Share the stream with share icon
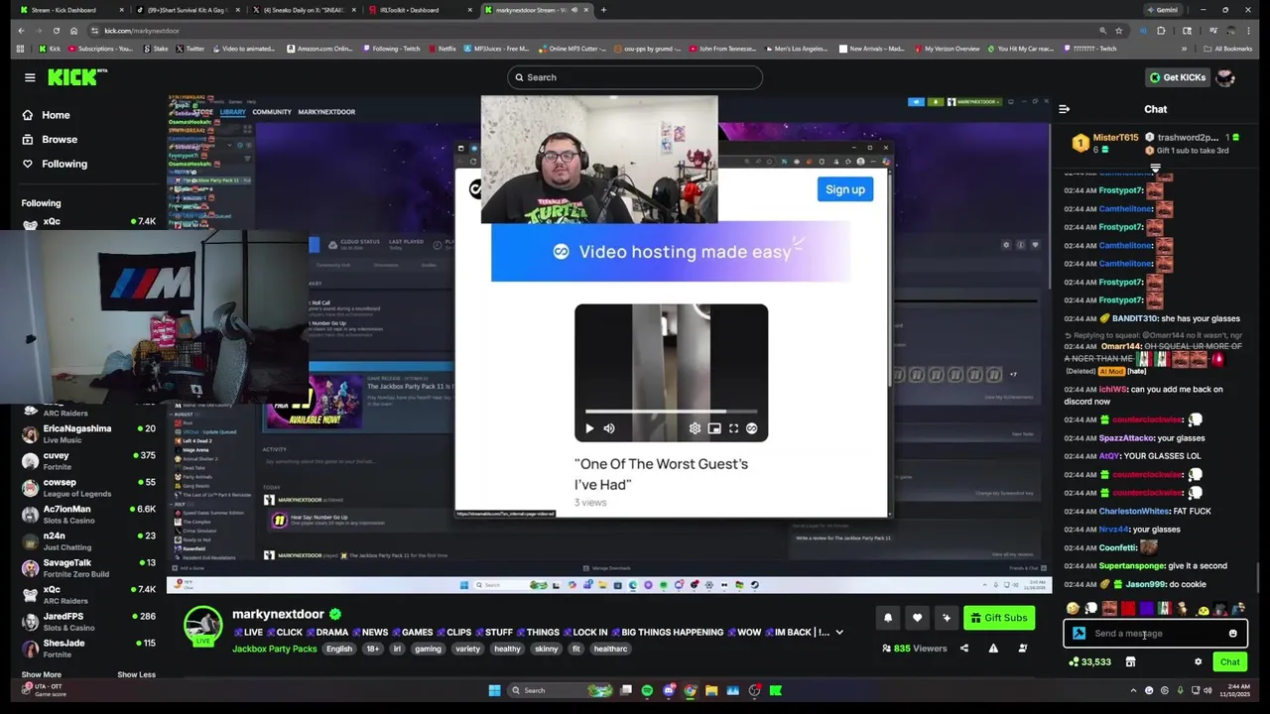The width and height of the screenshot is (1270, 714). click(964, 649)
